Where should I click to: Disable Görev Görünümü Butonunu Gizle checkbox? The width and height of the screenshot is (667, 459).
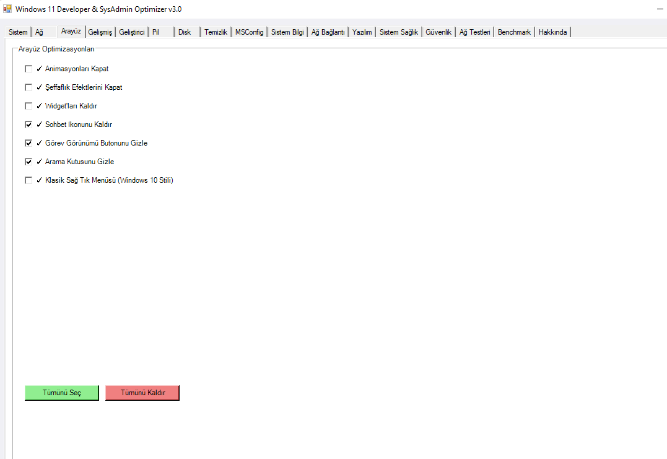point(28,143)
